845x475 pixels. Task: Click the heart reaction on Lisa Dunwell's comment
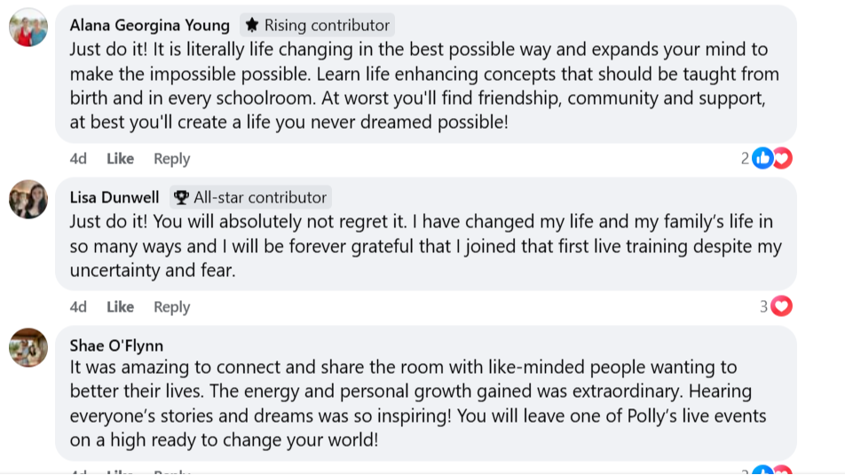[x=781, y=307]
